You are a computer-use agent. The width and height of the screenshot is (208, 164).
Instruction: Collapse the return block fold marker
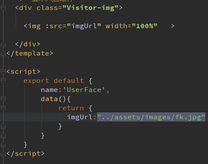pyautogui.click(x=3, y=108)
